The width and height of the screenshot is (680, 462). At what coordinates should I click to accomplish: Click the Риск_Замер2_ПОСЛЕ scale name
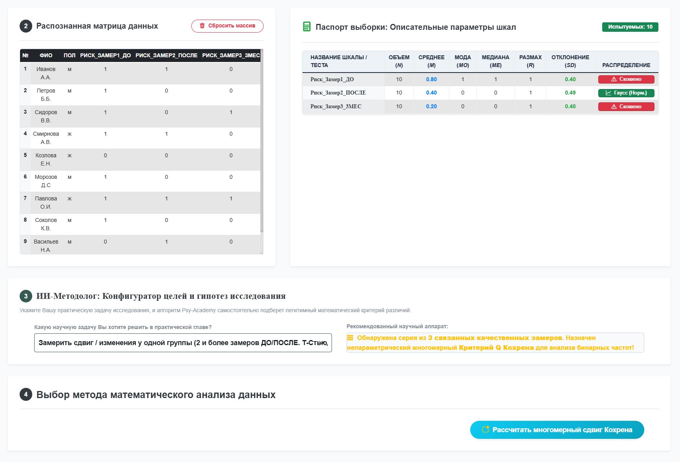click(338, 93)
